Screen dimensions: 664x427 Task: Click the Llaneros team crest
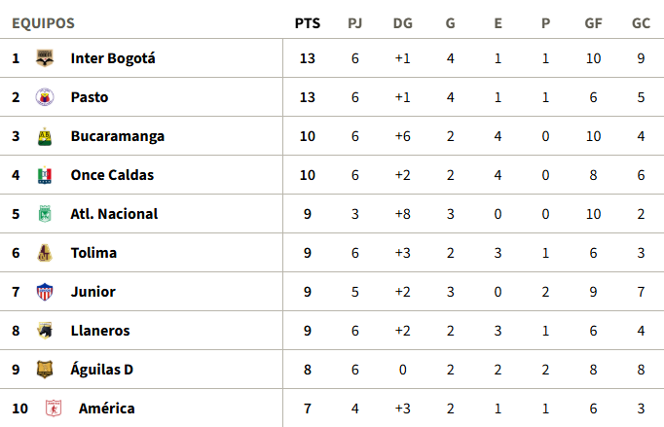pos(44,331)
